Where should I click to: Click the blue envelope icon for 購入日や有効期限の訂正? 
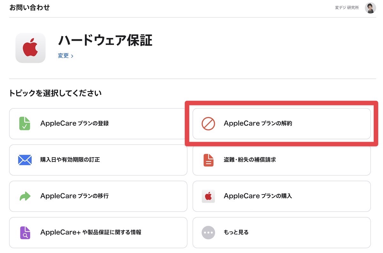tap(25, 160)
